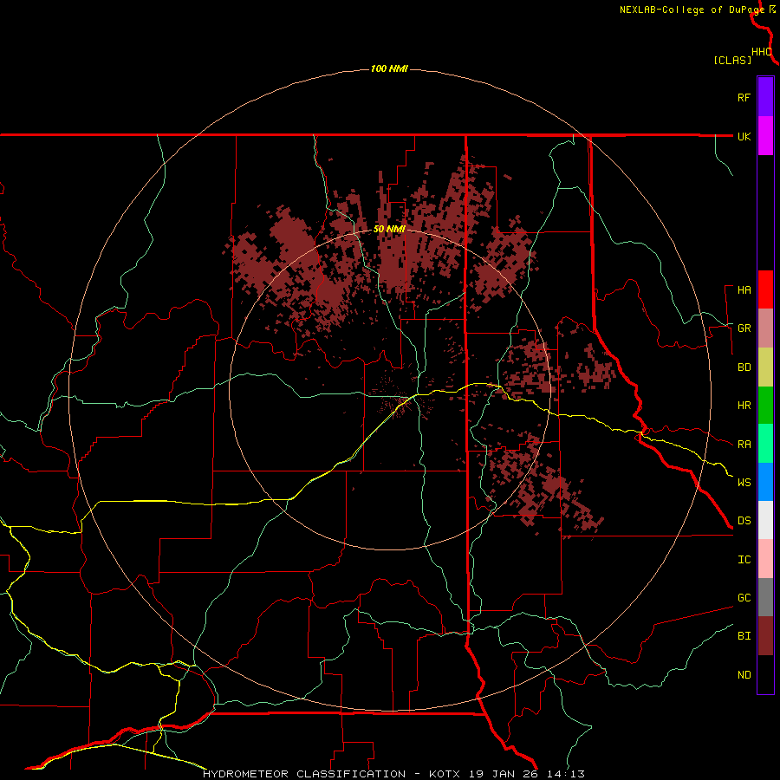Click the ND legend label
The width and height of the screenshot is (780, 780).
point(744,675)
